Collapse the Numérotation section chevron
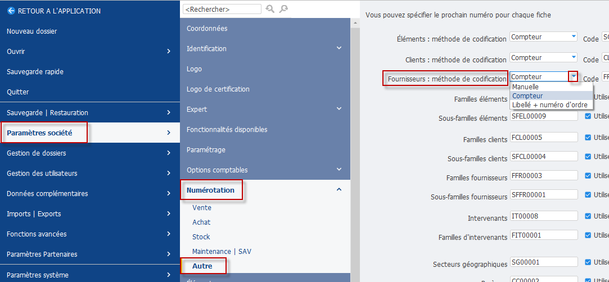Viewport: 609px width, 282px height. click(x=339, y=190)
